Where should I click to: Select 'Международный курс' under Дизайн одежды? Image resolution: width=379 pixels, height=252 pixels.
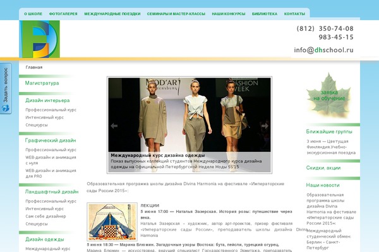48,249
